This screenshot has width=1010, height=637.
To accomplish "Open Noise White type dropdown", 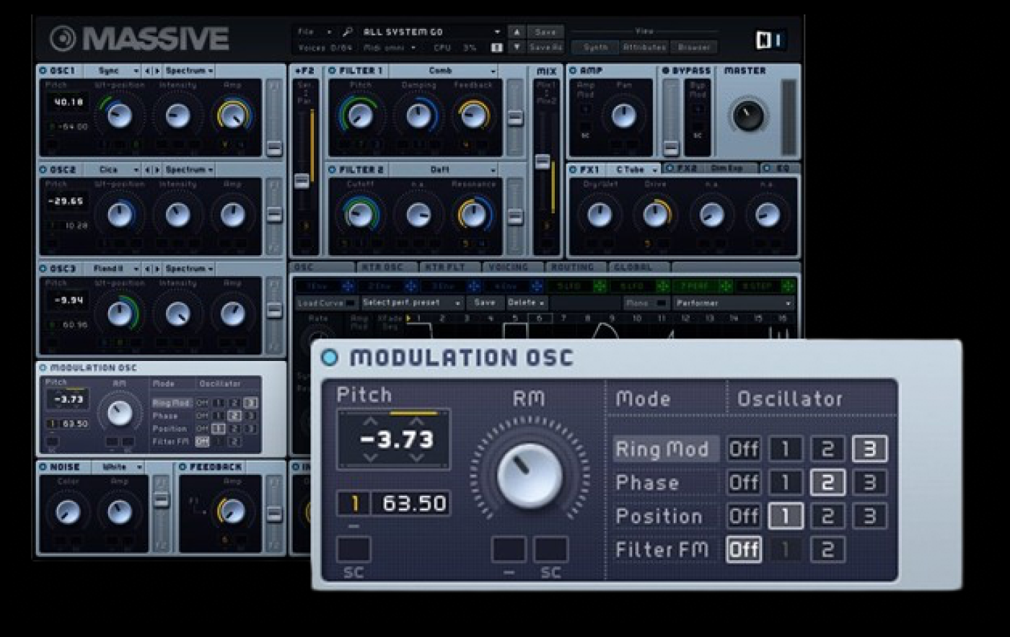I will [117, 467].
